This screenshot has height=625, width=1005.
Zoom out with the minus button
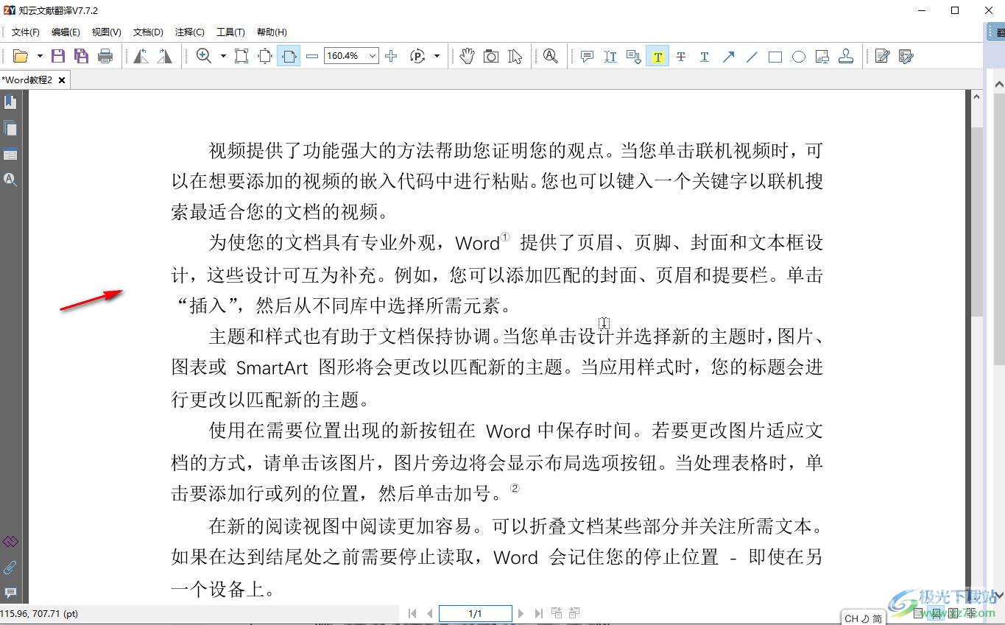pyautogui.click(x=312, y=56)
